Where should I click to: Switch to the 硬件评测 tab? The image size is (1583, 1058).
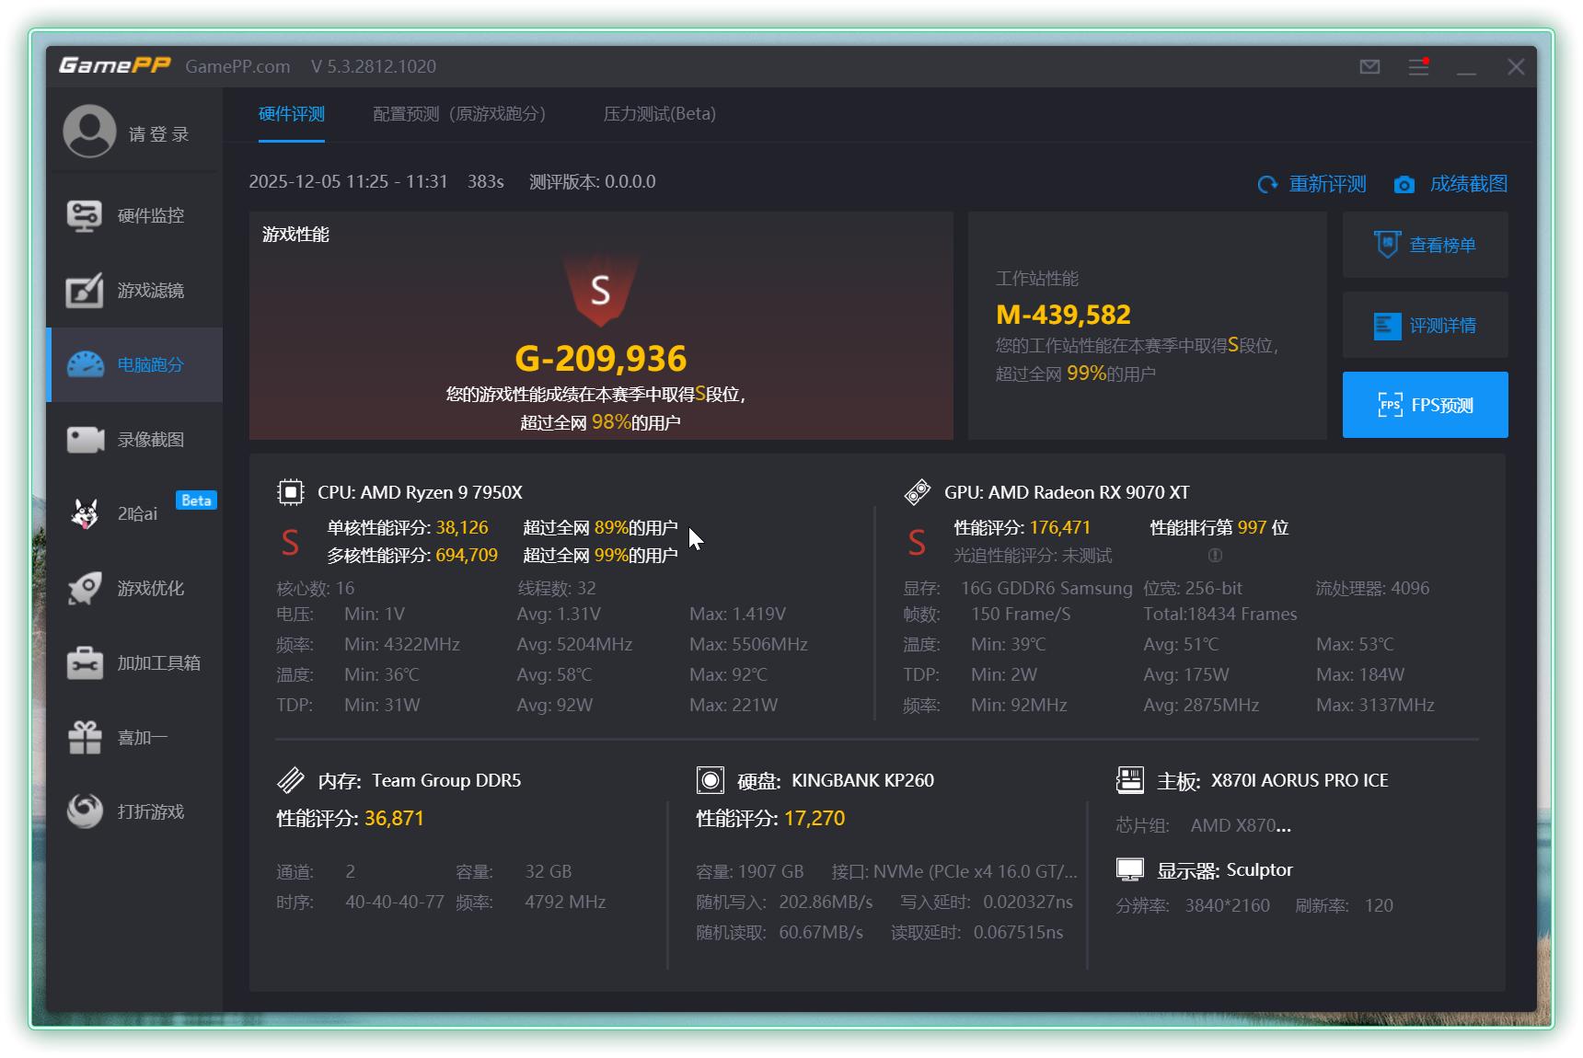coord(292,114)
